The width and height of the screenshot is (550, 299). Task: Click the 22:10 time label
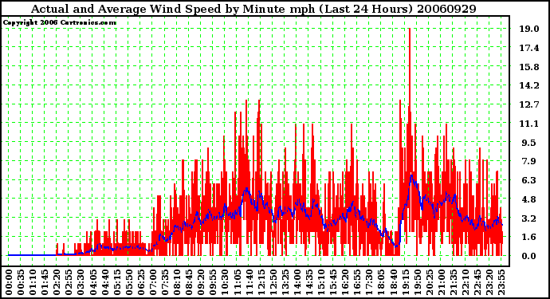(x=465, y=282)
